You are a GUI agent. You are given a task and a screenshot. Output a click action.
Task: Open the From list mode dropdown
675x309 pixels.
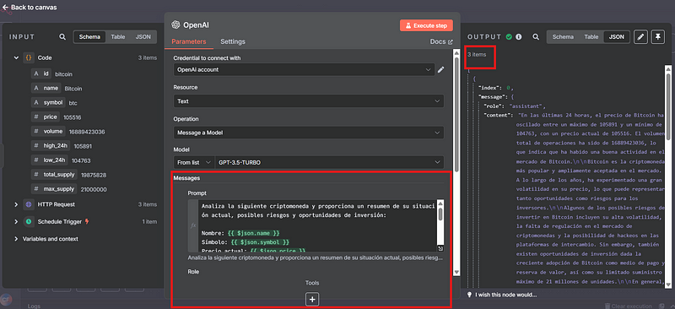[194, 162]
